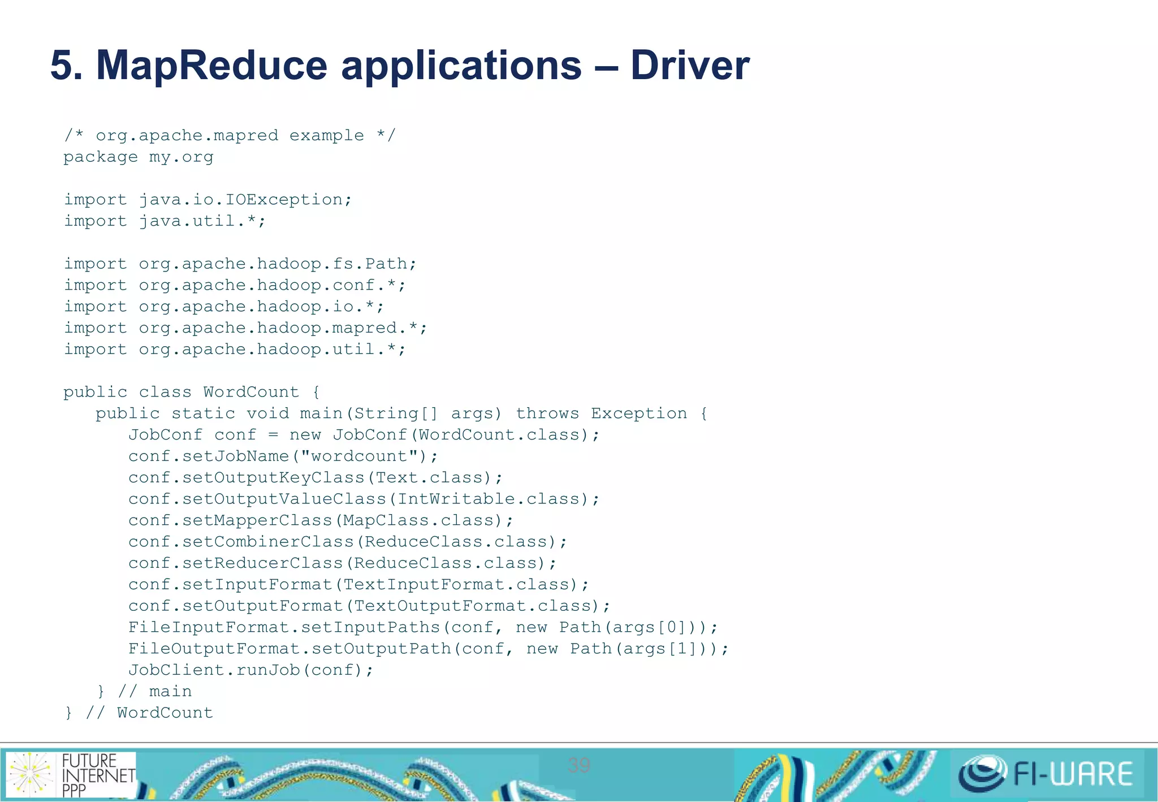Click 'import org.apache.hadoop.util.*;' line

point(235,350)
